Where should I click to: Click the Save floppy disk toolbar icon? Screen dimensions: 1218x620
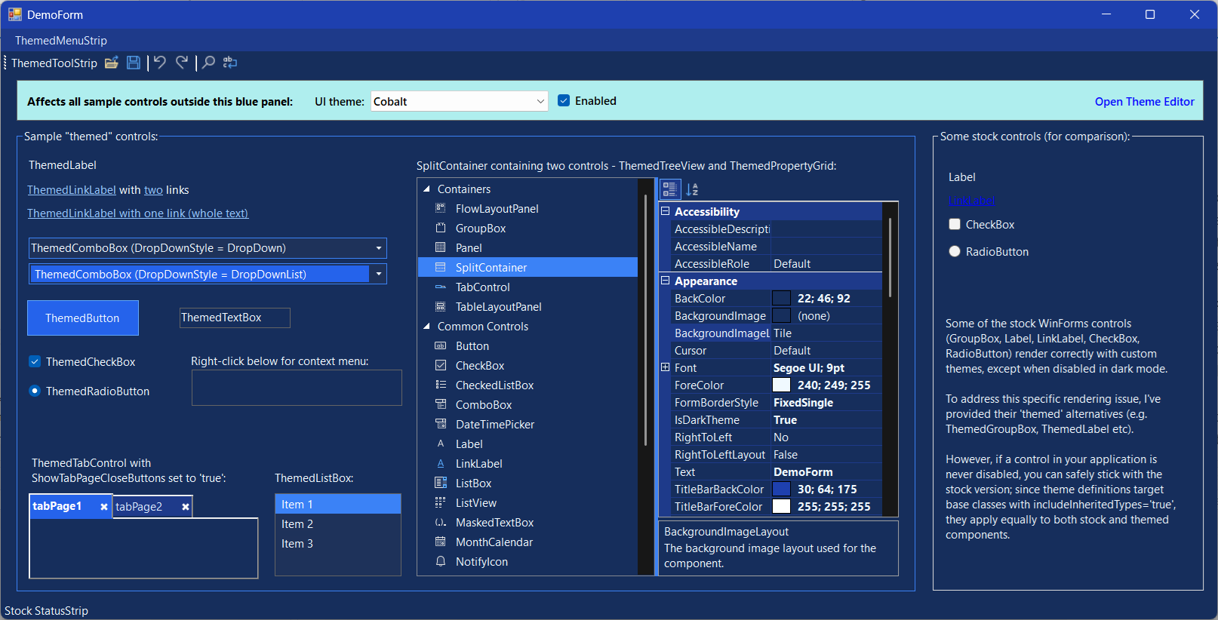click(134, 63)
